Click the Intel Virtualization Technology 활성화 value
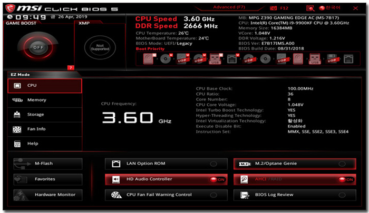Image resolution: width=369 pixels, height=213 pixels. [295, 121]
